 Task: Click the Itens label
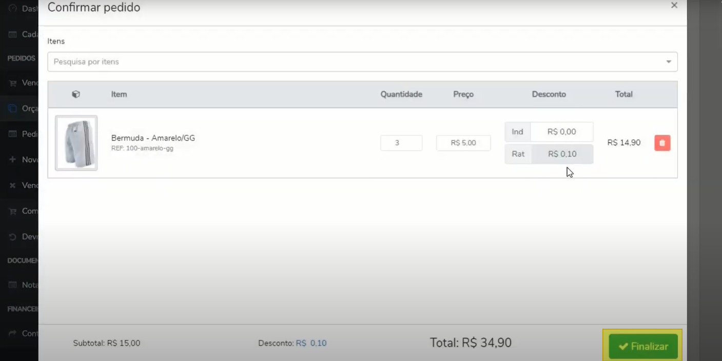tap(56, 41)
